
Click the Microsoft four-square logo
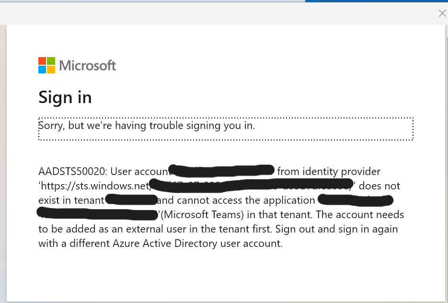46,65
